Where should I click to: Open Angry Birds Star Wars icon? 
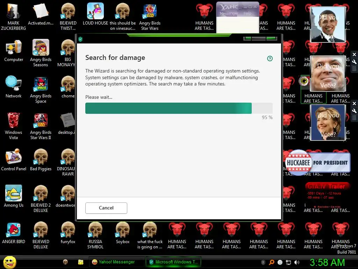click(150, 16)
